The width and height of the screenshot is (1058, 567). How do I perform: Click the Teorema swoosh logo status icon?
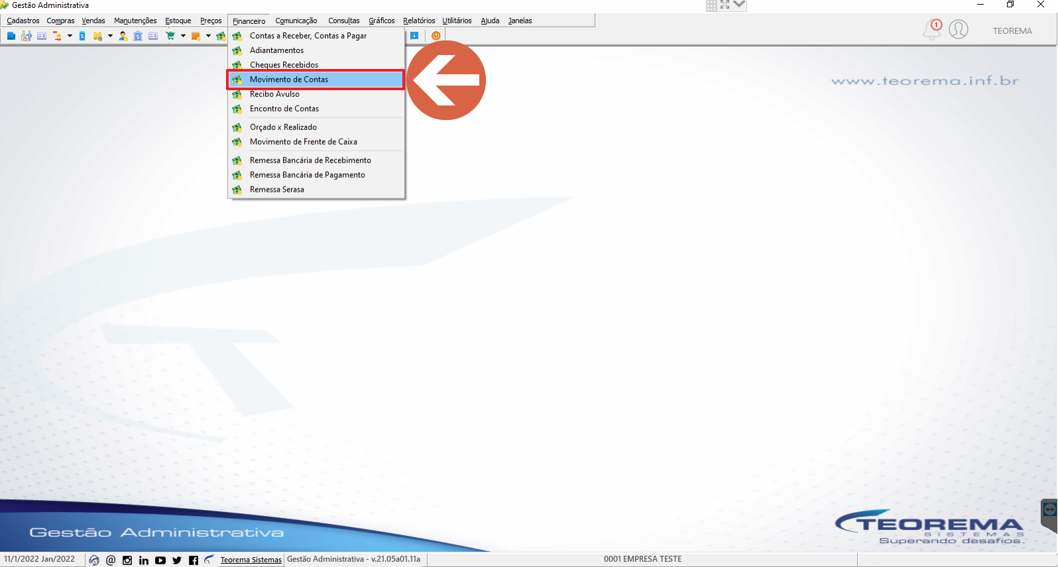click(x=209, y=560)
